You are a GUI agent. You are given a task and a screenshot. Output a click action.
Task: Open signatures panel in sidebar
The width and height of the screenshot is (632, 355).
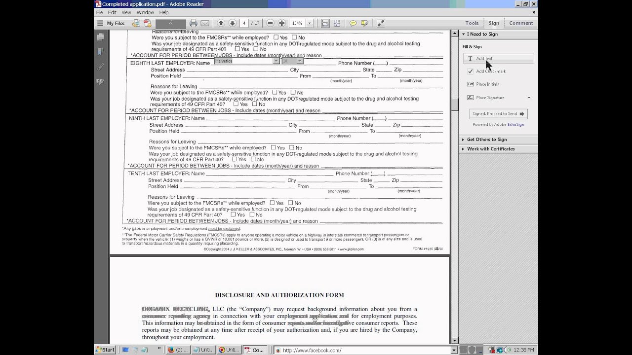101,82
